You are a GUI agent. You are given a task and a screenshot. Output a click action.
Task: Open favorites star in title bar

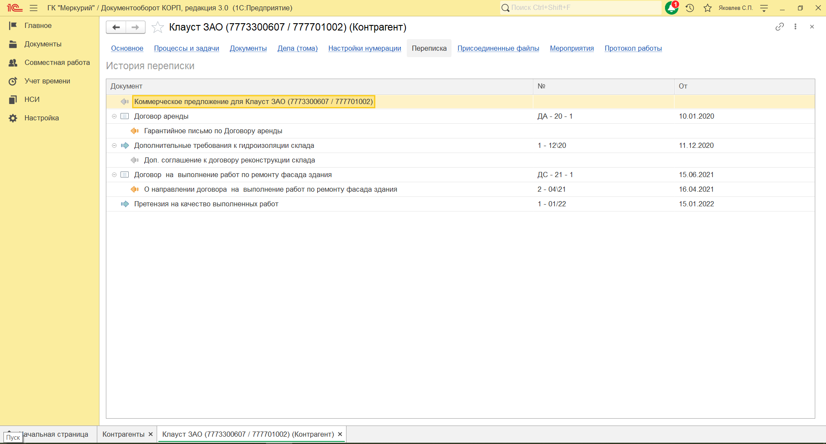tap(708, 8)
